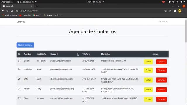Click the address Independencia Norte no. 10

(113, 61)
